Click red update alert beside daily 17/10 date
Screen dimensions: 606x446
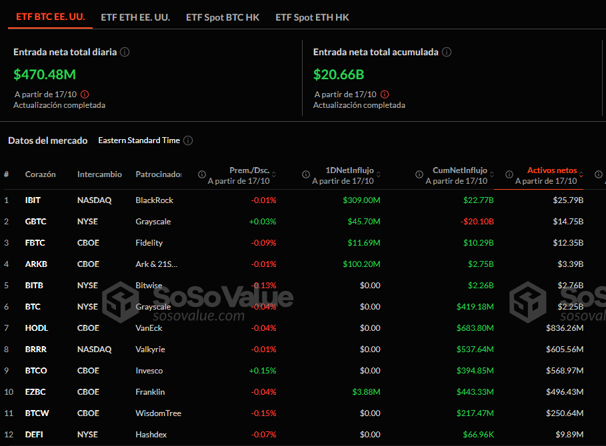(85, 94)
